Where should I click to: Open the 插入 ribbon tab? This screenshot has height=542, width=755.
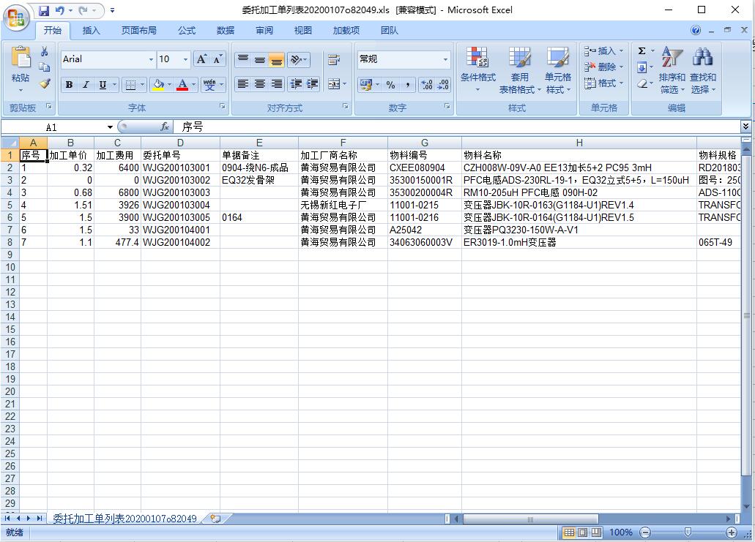[x=92, y=30]
